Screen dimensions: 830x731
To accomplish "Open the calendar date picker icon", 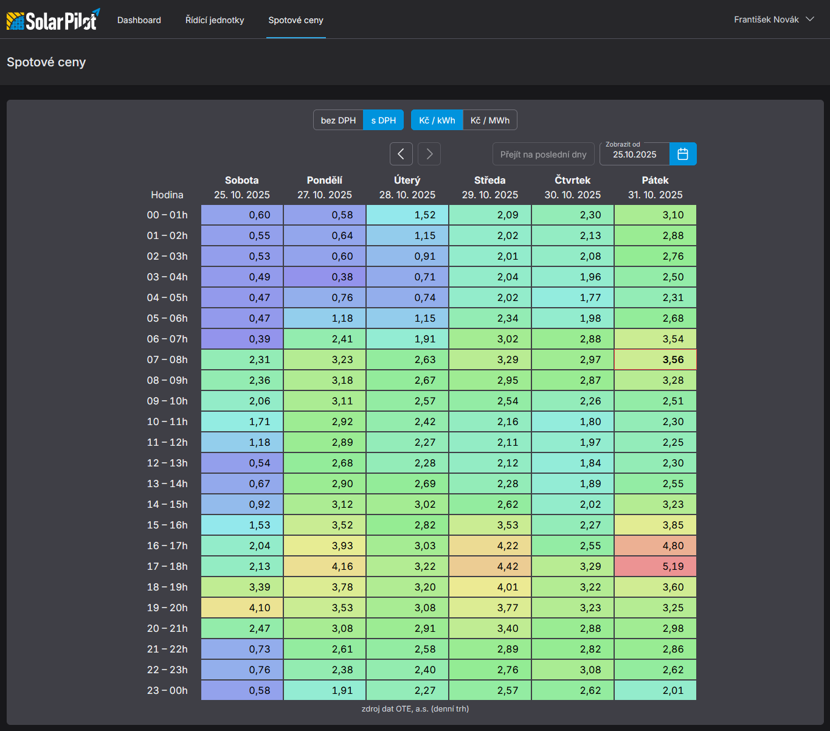I will coord(683,154).
